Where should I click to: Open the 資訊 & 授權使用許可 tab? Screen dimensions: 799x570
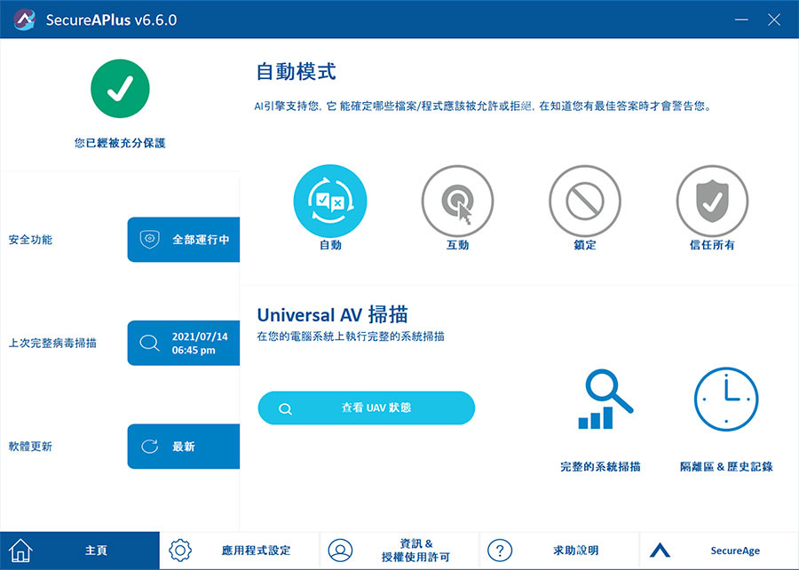point(399,550)
